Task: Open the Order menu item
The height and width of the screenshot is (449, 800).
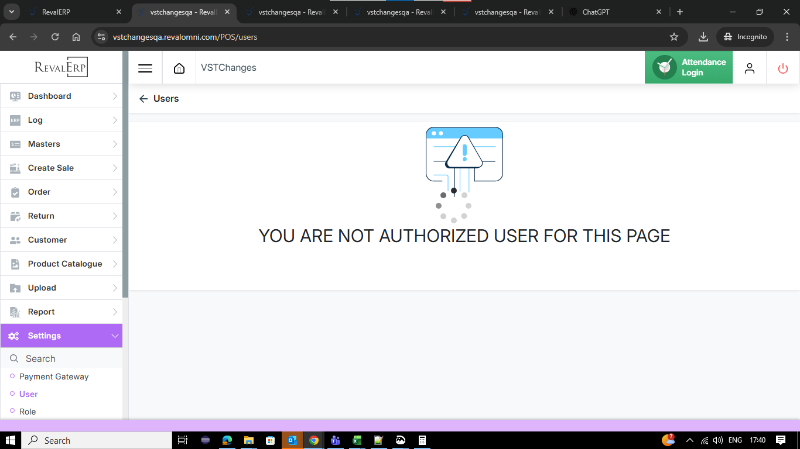Action: pos(39,192)
